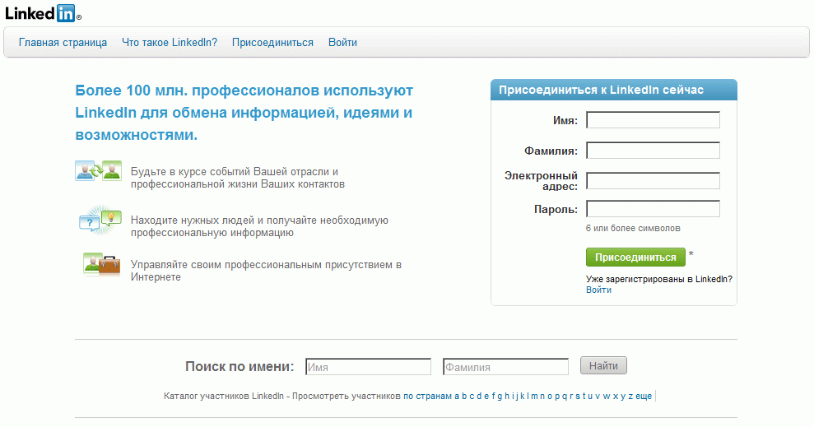Open Что такое LinkedIn? page
814x427 pixels.
[170, 43]
